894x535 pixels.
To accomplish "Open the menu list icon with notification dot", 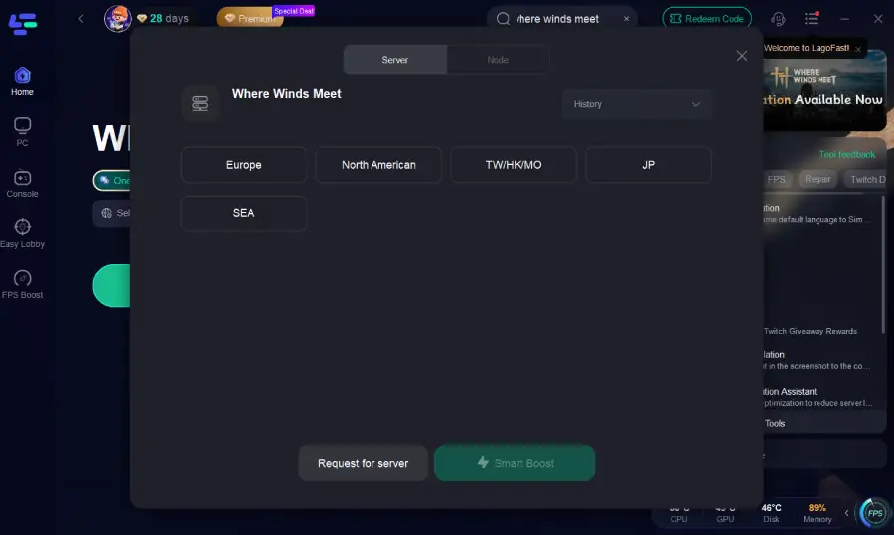I will coord(812,19).
